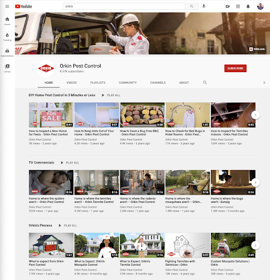Open the Bug-Free BBQ video thumbnail
Screen dimensions: 270x280
tap(142, 115)
